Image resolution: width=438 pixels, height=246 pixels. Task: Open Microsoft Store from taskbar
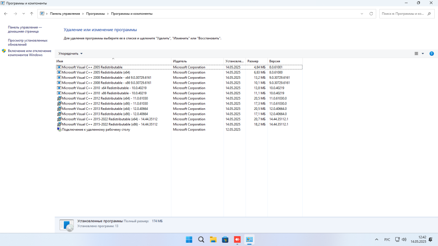225,239
